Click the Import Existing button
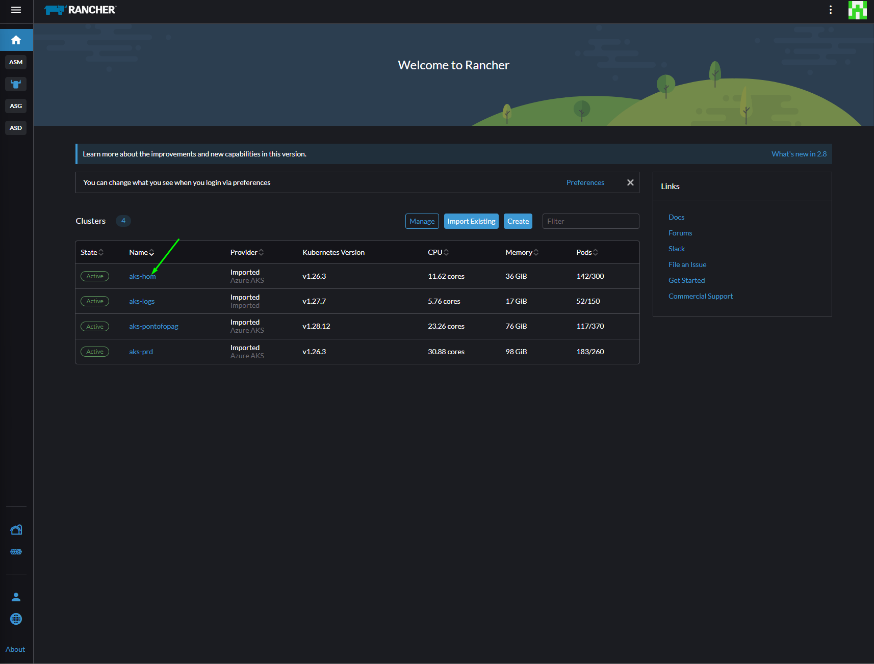The width and height of the screenshot is (874, 664). [471, 221]
